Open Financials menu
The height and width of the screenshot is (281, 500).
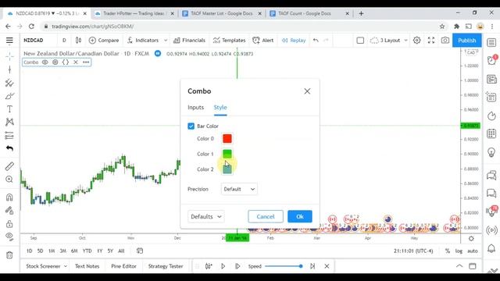[x=189, y=41]
